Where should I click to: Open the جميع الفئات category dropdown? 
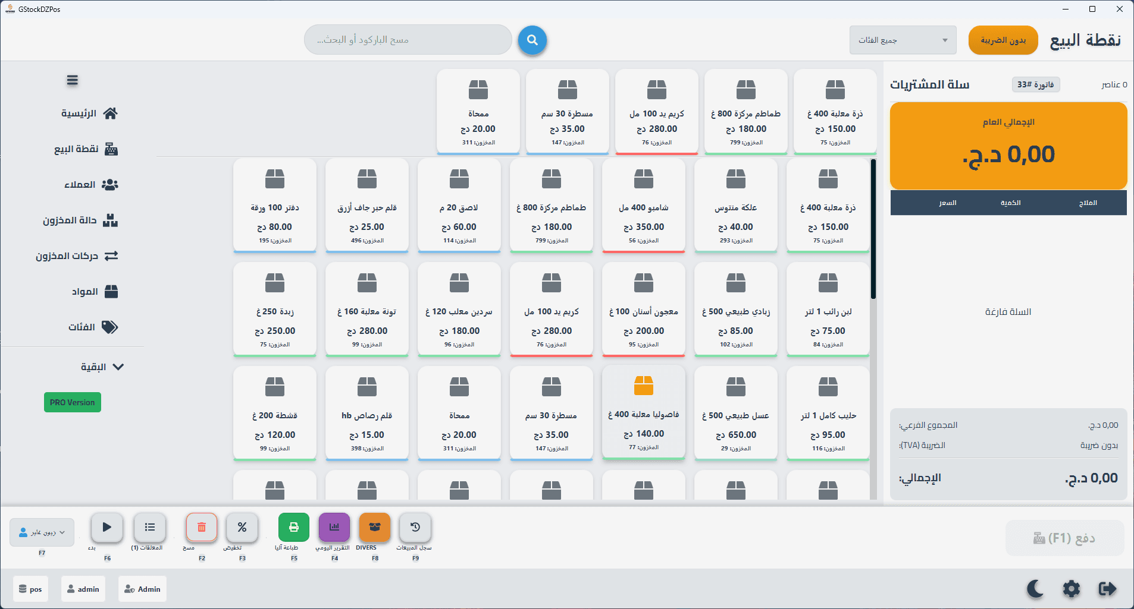click(903, 40)
